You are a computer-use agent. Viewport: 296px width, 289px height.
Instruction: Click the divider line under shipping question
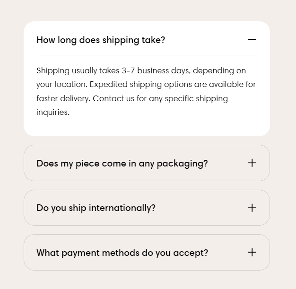[147, 55]
